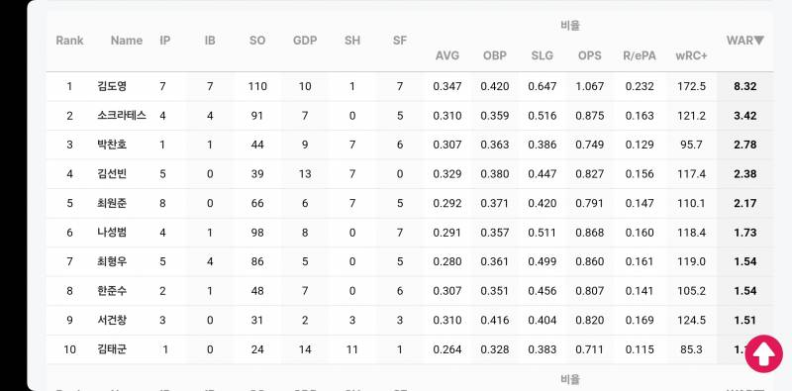Sort by the OPS column header
This screenshot has width=792, height=391.
pos(589,55)
